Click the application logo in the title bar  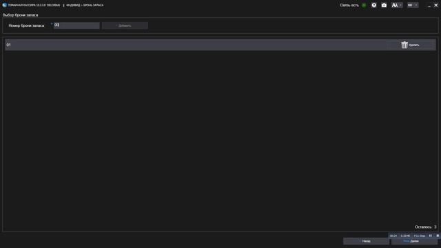tap(4, 5)
